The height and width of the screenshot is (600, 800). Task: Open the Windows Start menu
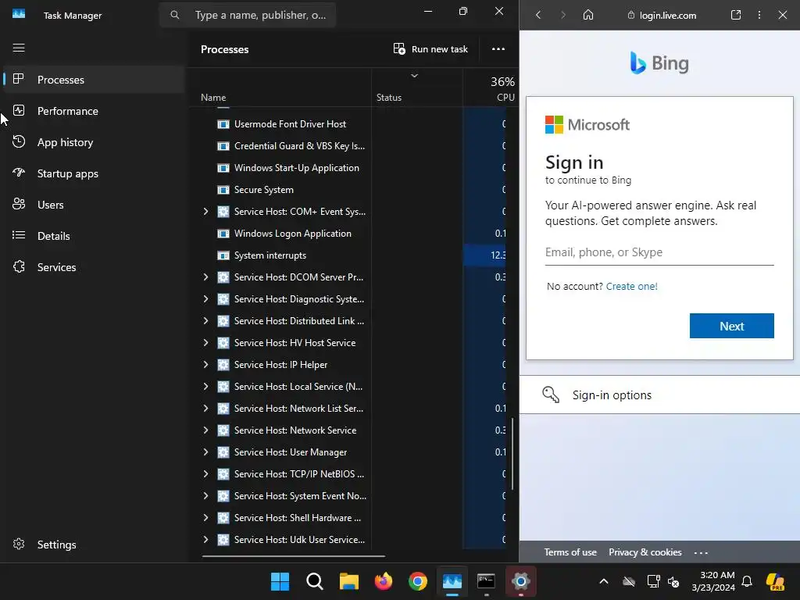point(280,581)
